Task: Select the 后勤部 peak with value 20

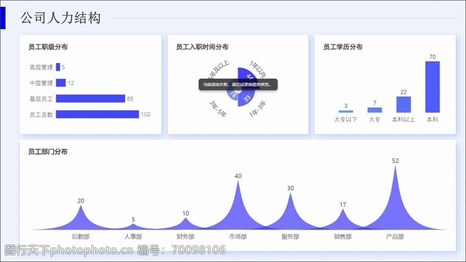Action: 81,220
